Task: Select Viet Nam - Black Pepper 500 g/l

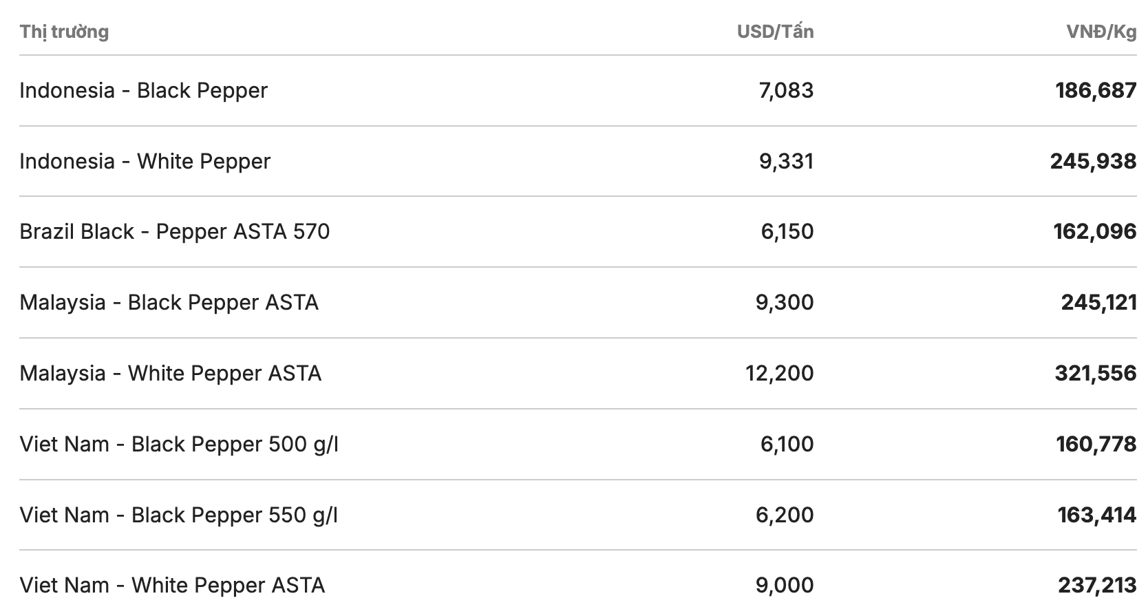Action: pos(178,444)
